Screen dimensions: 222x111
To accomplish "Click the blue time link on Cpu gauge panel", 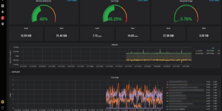I will (143, 1).
